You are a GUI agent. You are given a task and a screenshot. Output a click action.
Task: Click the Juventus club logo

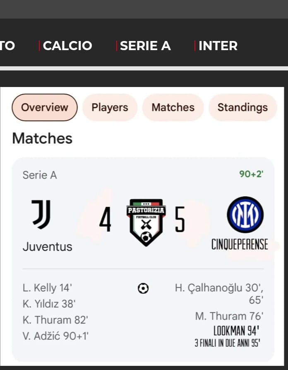click(41, 214)
